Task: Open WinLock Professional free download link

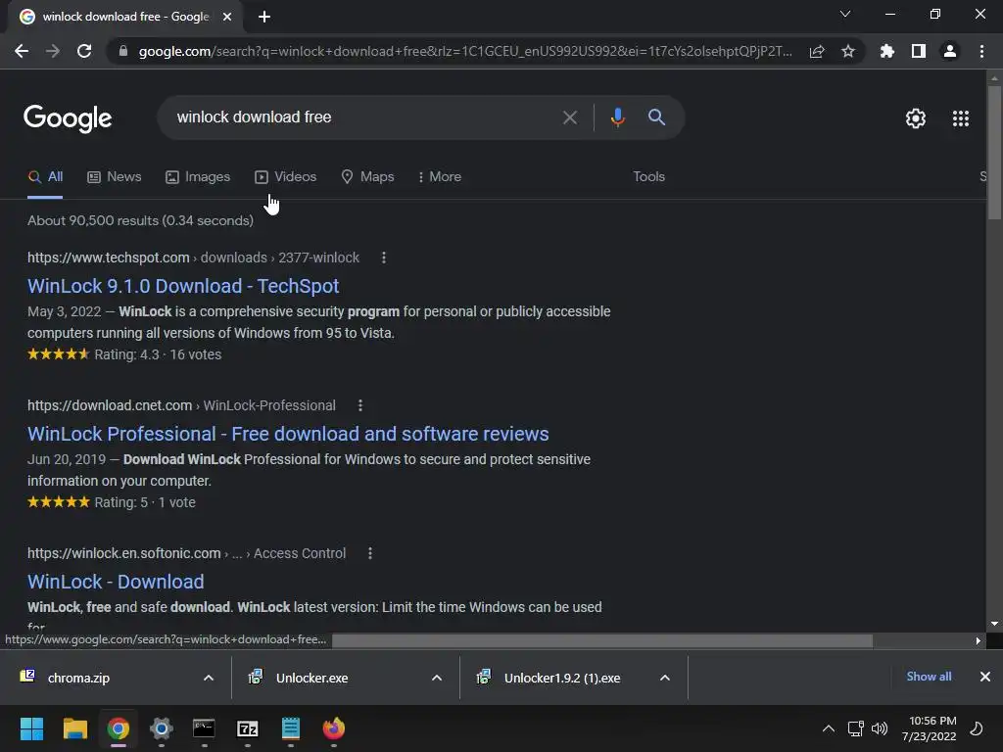Action: coord(288,434)
